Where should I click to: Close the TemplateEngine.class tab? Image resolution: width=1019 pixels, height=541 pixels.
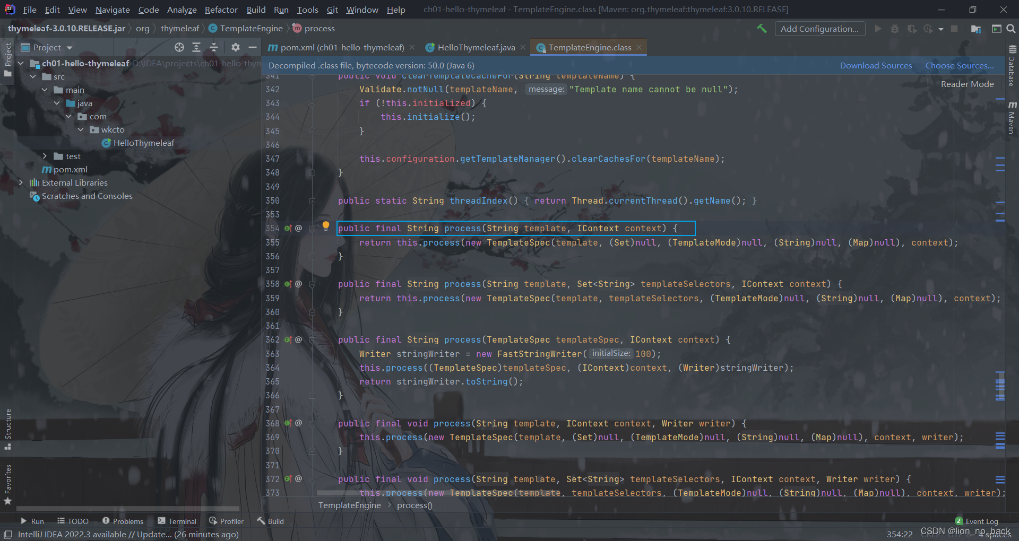coord(639,47)
